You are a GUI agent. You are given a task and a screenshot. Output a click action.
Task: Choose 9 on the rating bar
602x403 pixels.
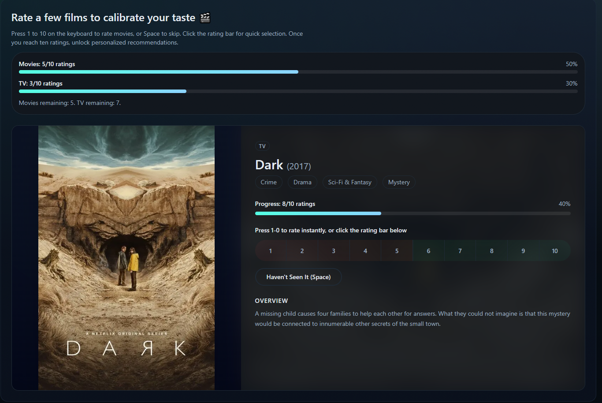point(523,251)
